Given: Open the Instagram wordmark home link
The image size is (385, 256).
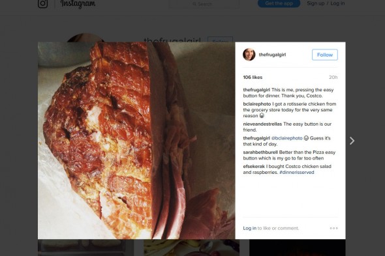Looking at the screenshot, I should 78,4.
